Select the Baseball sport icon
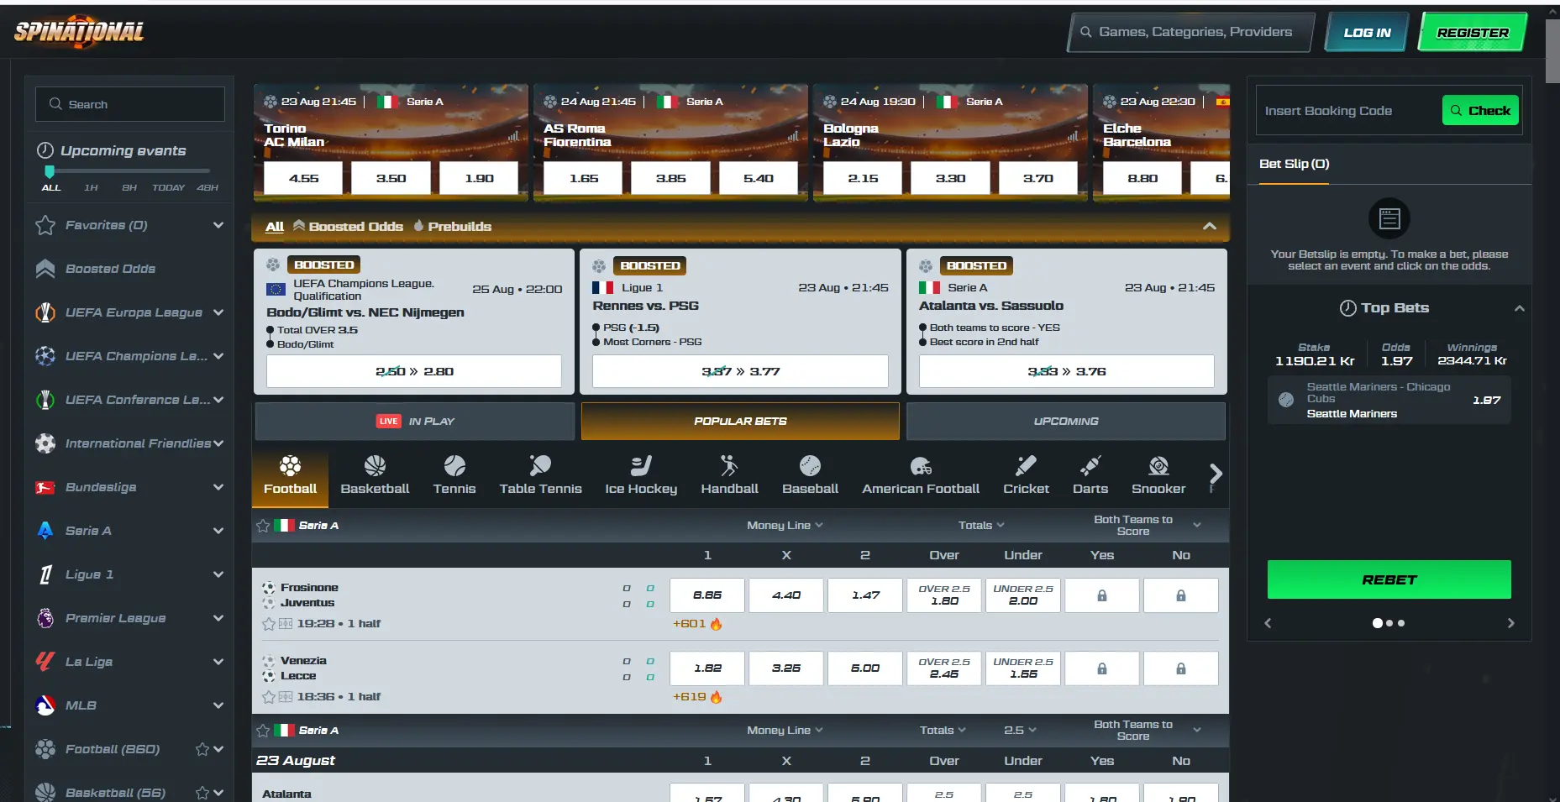 [x=810, y=466]
